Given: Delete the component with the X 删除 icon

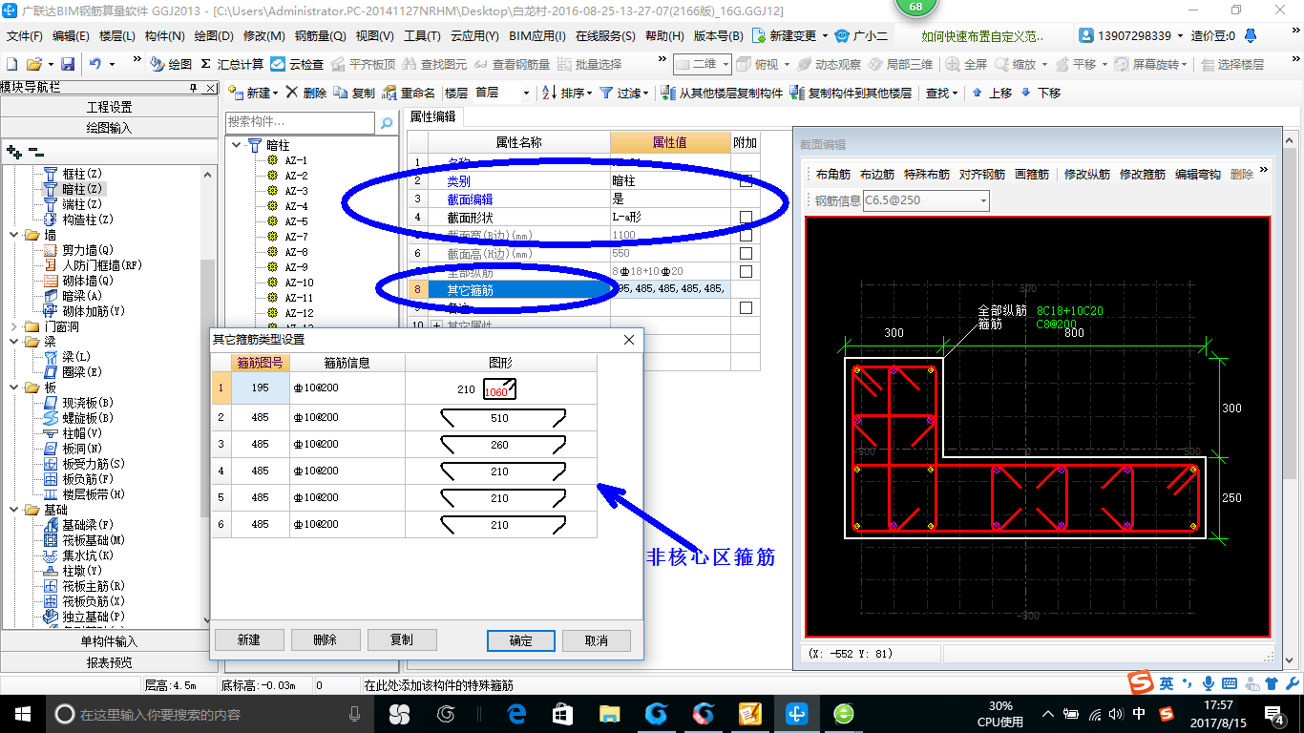Looking at the screenshot, I should [306, 93].
